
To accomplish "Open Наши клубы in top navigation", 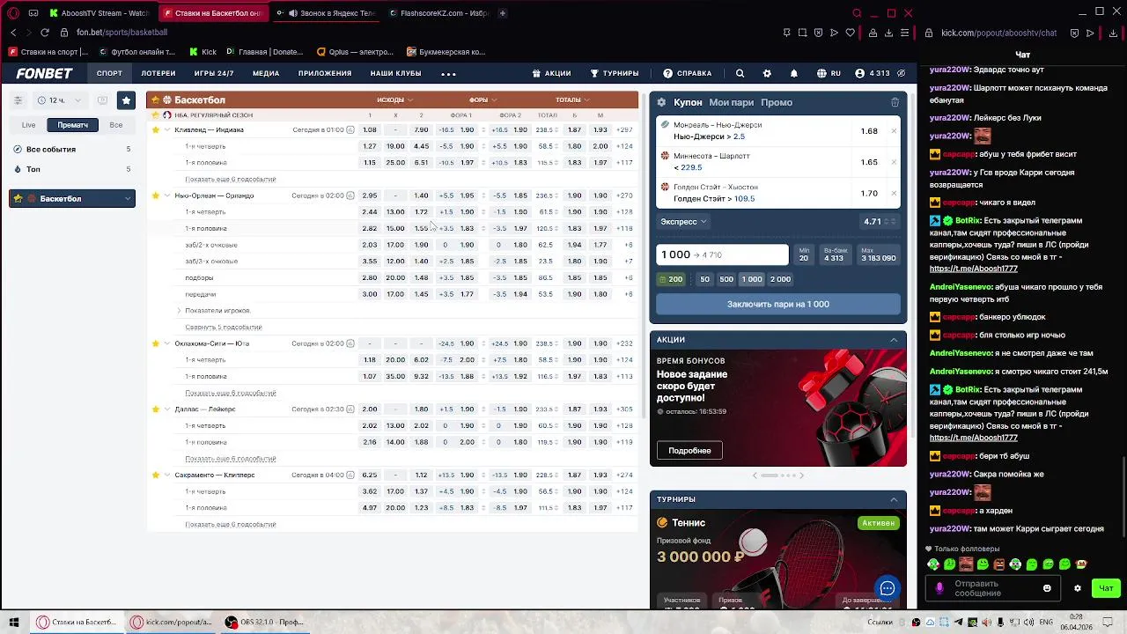I will click(x=395, y=74).
